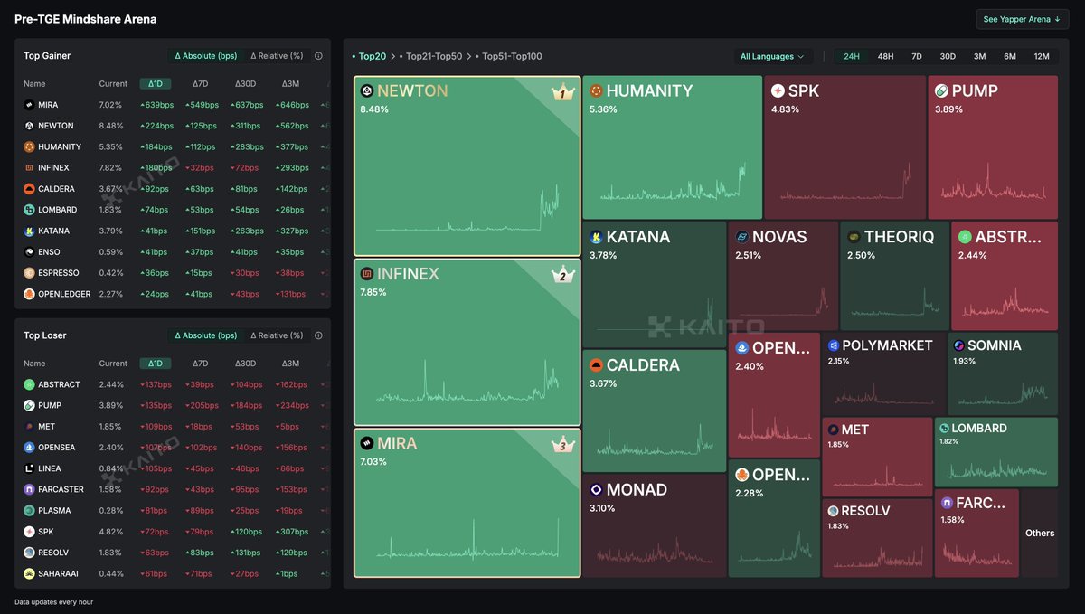
Task: Toggle the 7D timeframe option
Action: pos(917,56)
